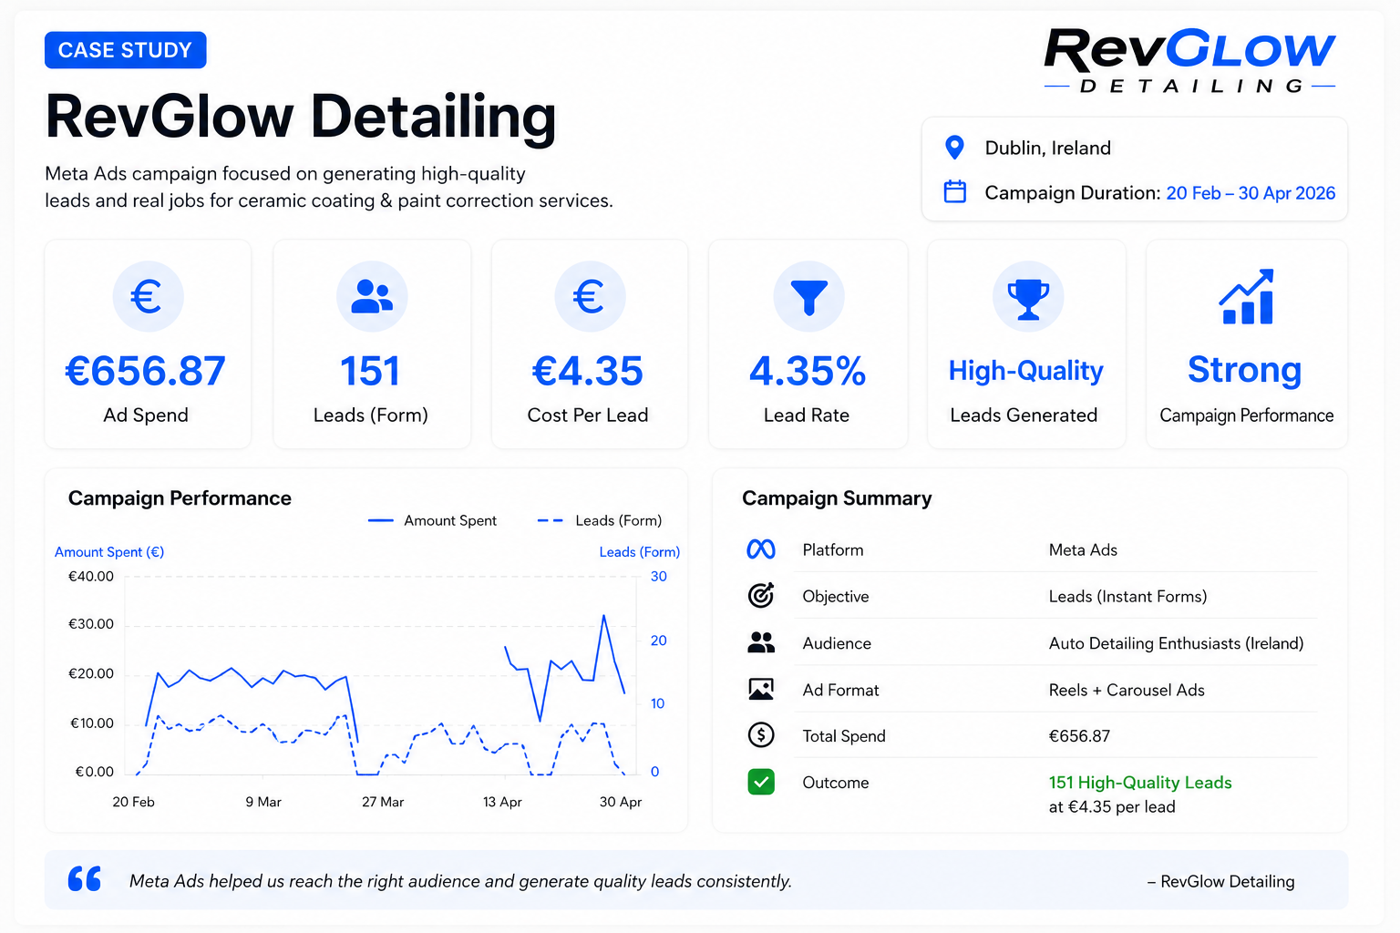Click the 151 leads value
The image size is (1400, 933).
370,371
